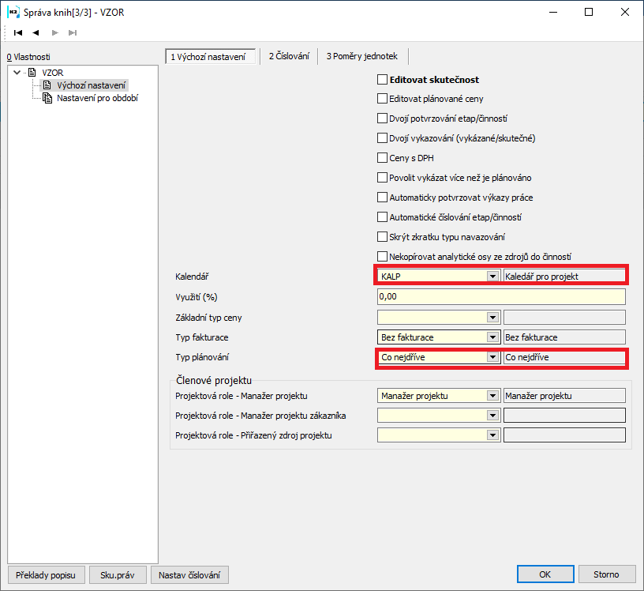This screenshot has width=644, height=591.
Task: Cancel with the Storno button
Action: 606,574
